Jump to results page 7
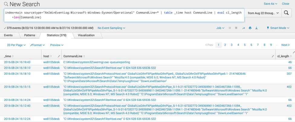Viewport: 295px width, 122px height. (258, 45)
